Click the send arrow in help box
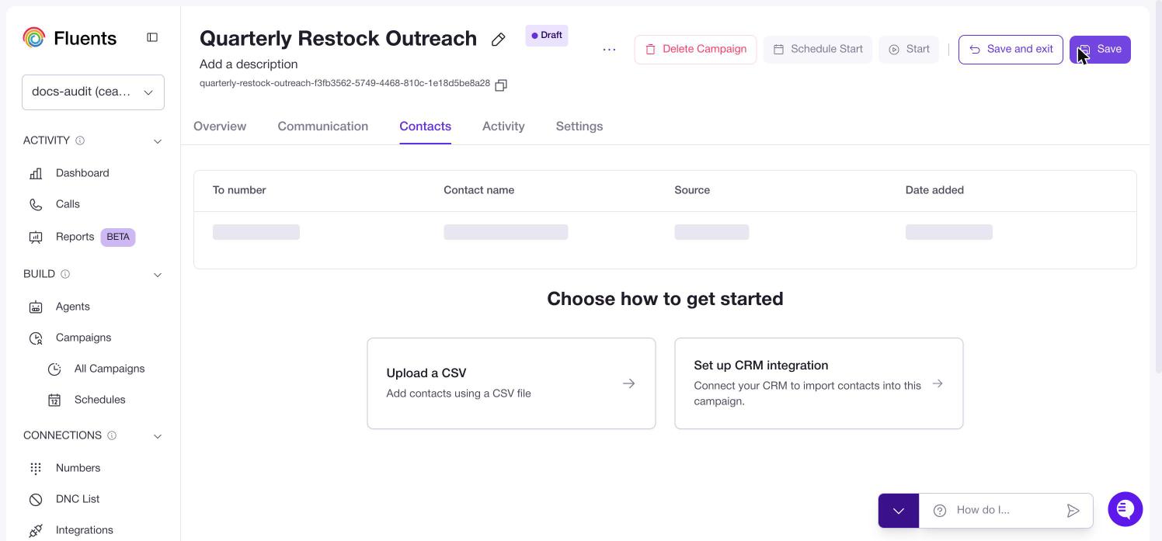This screenshot has height=541, width=1162. [x=1073, y=510]
